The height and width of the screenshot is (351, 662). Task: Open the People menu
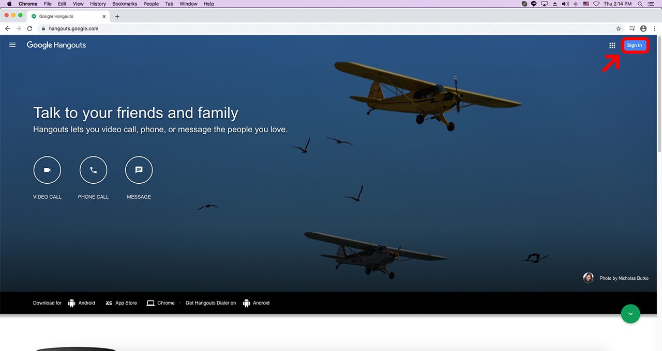pos(151,4)
